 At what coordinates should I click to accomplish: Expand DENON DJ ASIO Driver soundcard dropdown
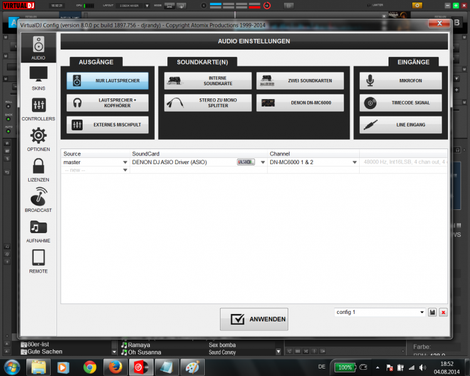click(263, 162)
